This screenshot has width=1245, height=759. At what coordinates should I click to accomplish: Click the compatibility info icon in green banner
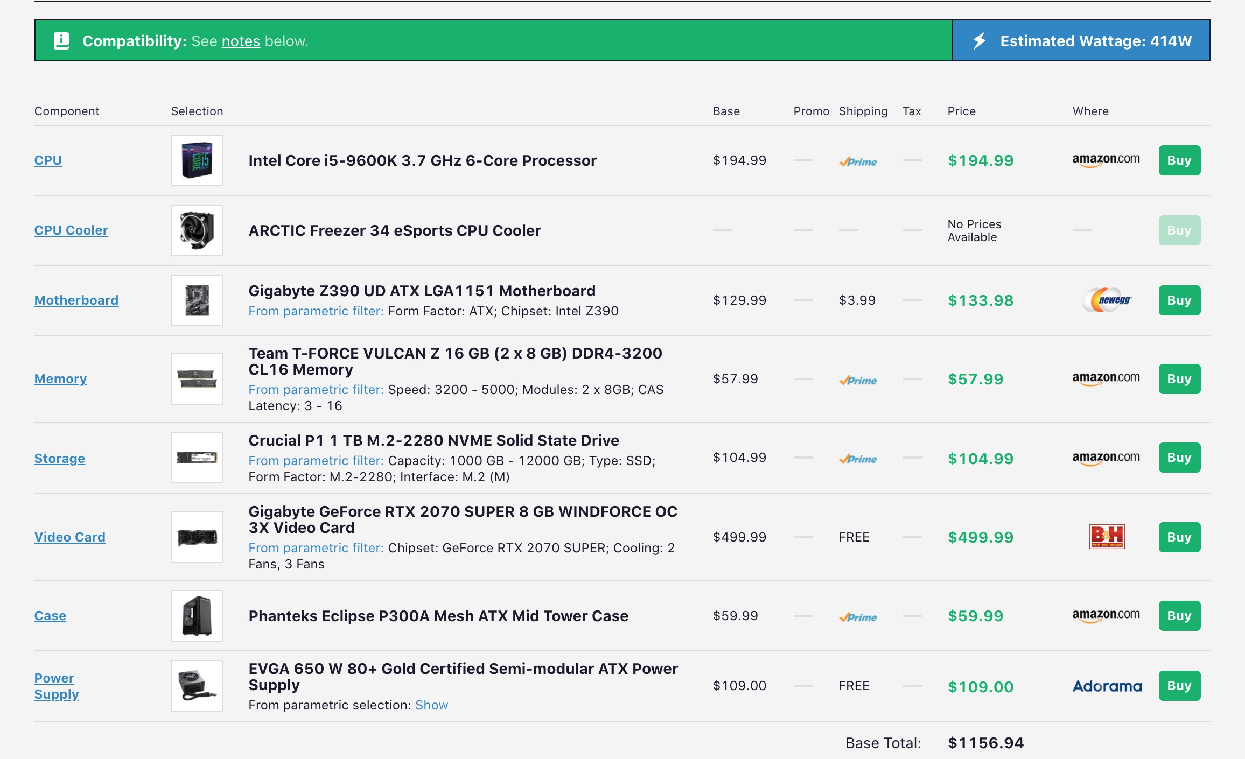[62, 41]
